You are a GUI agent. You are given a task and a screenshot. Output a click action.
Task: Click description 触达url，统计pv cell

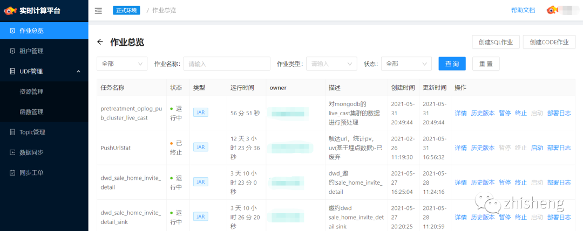point(355,148)
